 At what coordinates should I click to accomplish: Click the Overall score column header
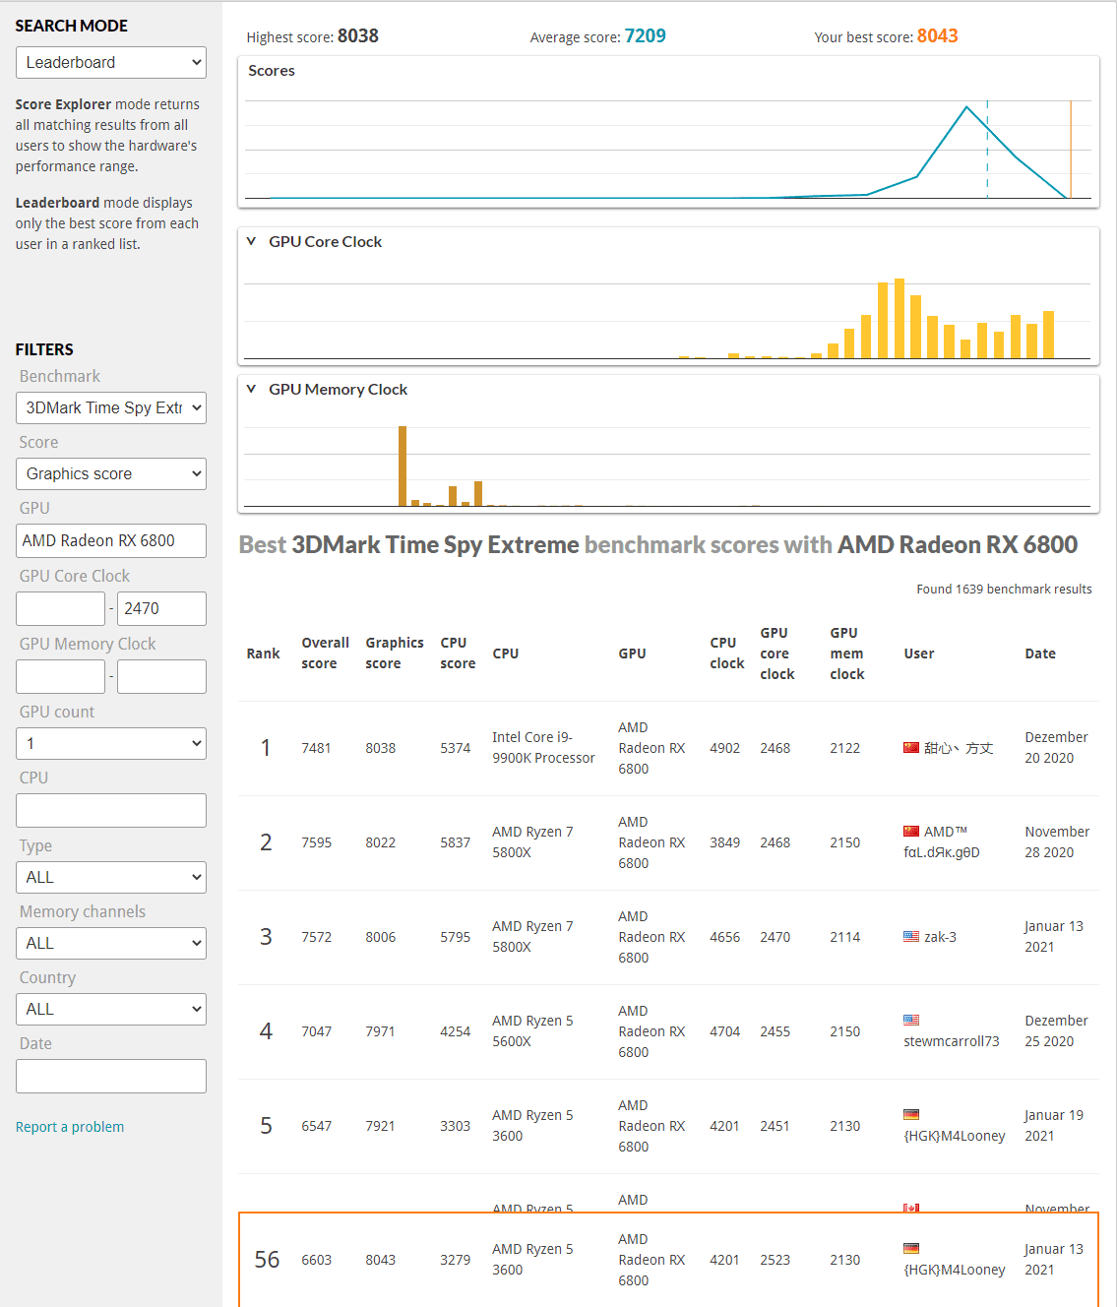pyautogui.click(x=325, y=653)
